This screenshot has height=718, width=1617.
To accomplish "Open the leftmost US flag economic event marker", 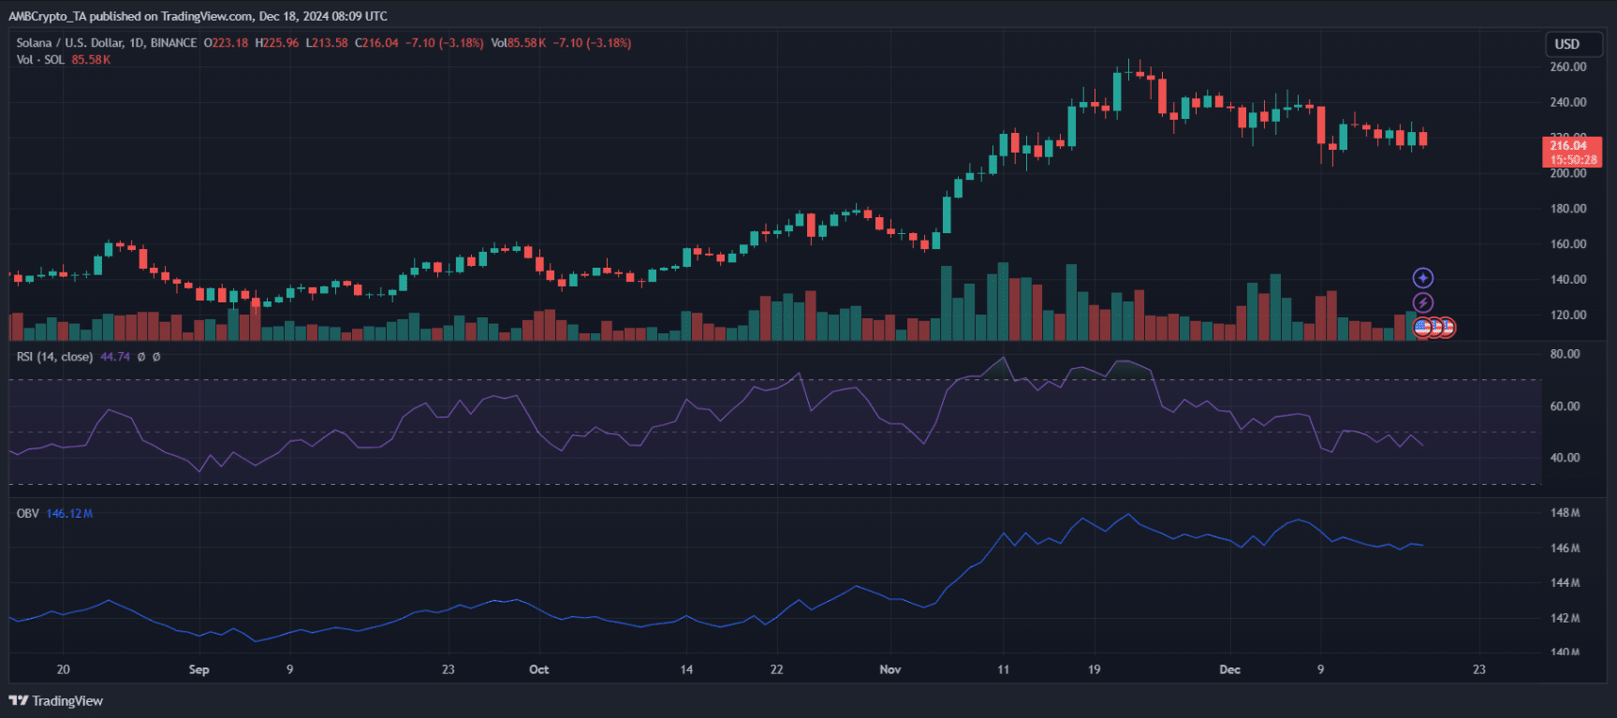I will pyautogui.click(x=1422, y=327).
